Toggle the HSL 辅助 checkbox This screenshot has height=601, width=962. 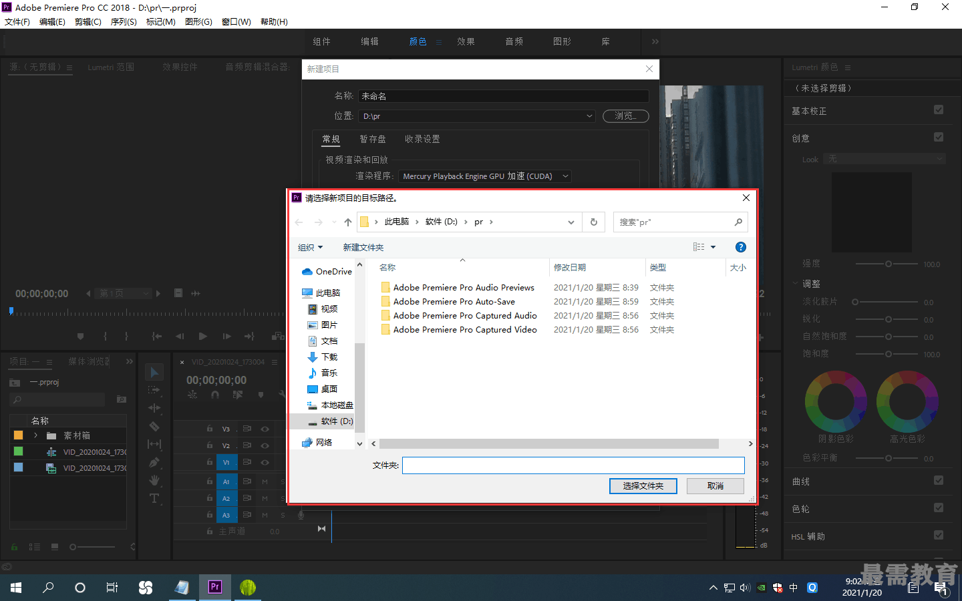pos(939,536)
